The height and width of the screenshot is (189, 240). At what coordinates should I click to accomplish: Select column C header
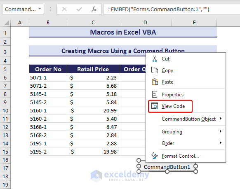click(x=93, y=23)
